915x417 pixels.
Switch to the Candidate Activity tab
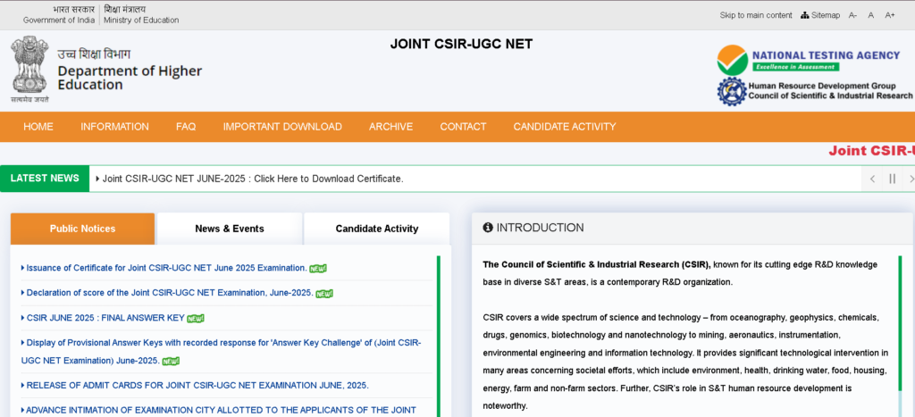(x=377, y=229)
